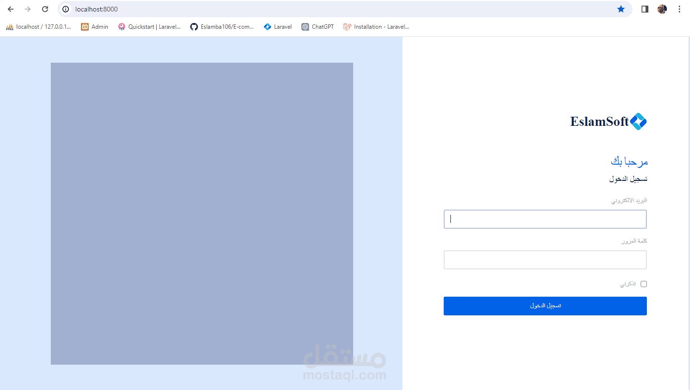Go forward to the next page
Screen dimensions: 690x390
[28, 9]
